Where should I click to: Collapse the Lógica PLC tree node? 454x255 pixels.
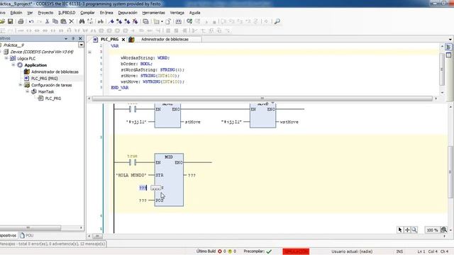[6, 58]
